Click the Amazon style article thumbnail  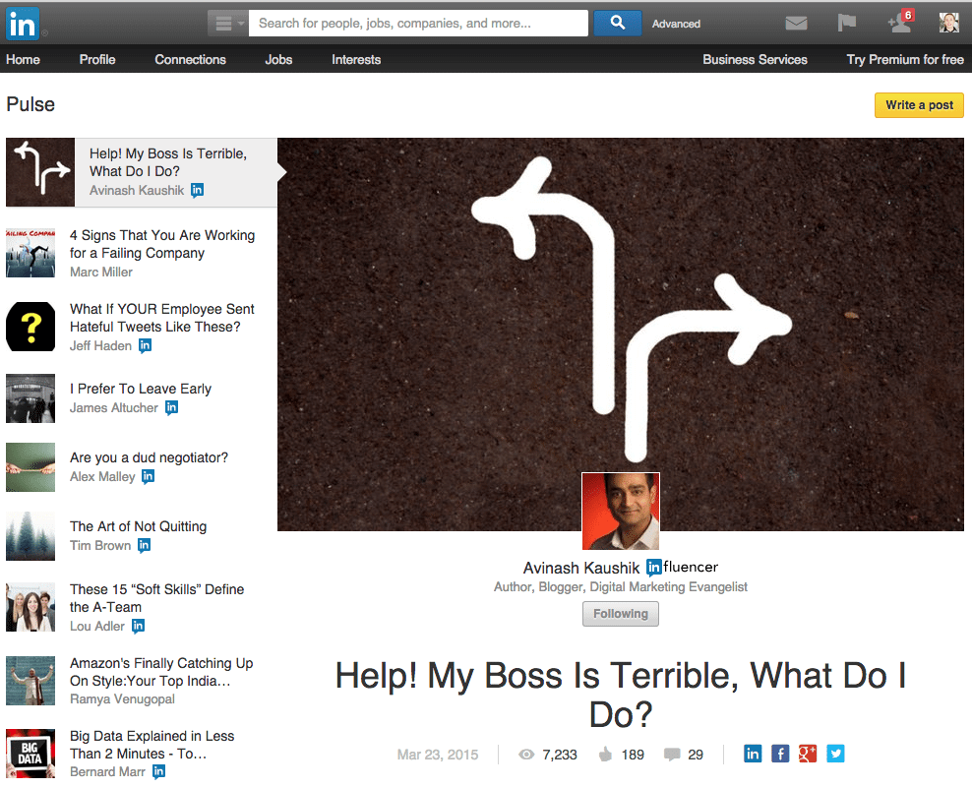coord(30,681)
